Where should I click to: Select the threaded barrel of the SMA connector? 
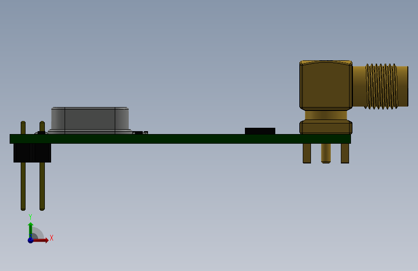pyautogui.click(x=382, y=86)
